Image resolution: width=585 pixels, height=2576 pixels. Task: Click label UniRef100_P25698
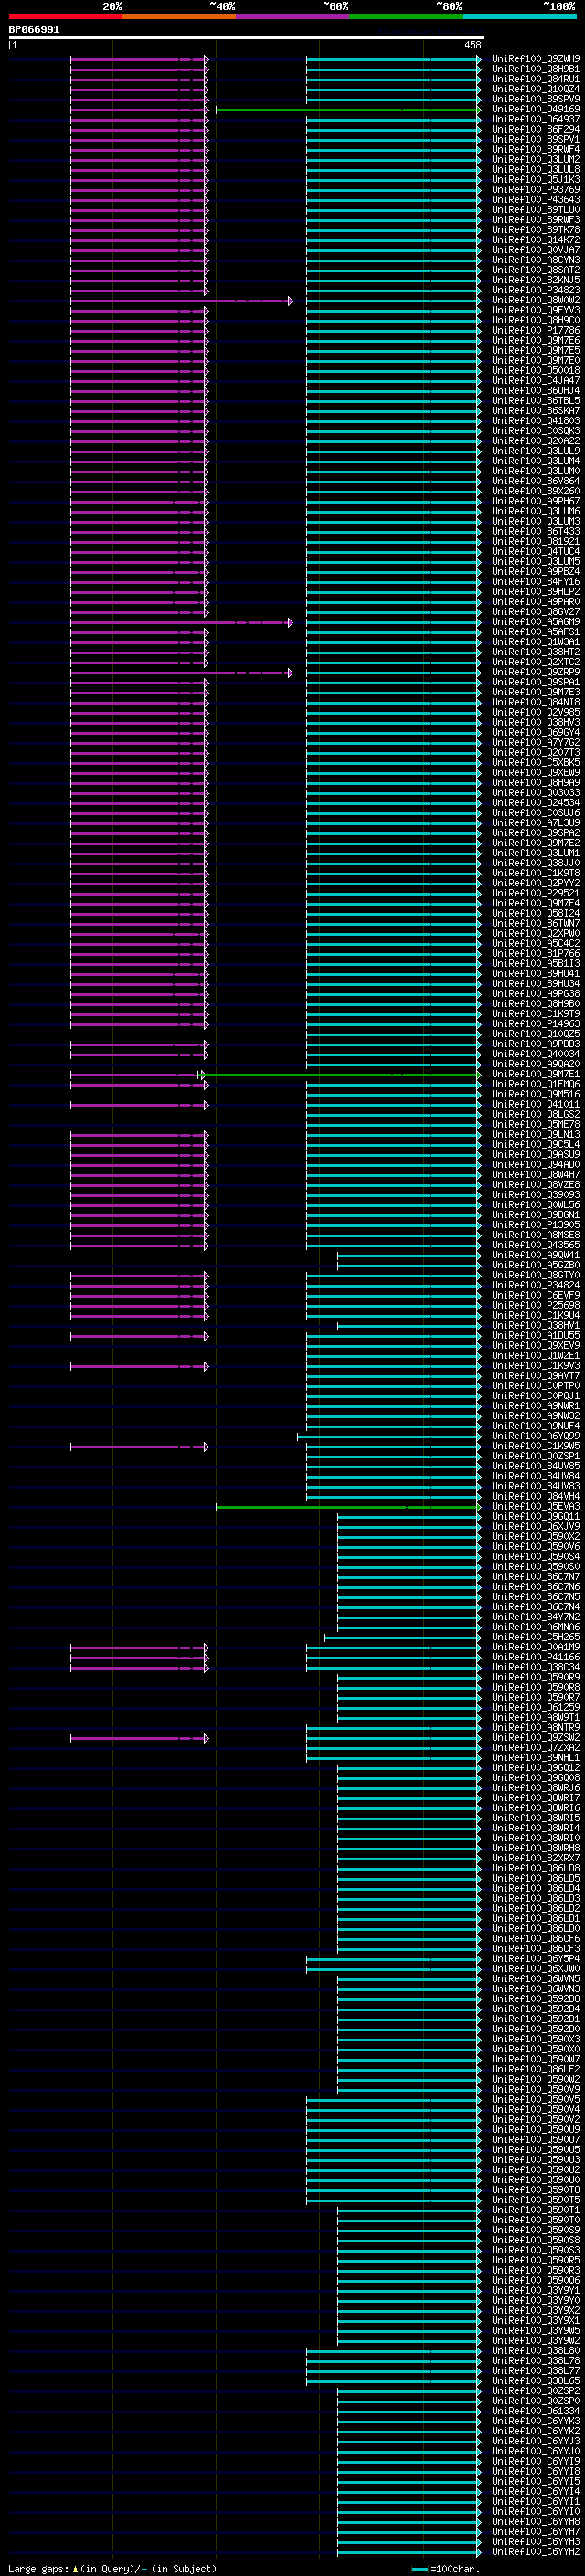point(536,1305)
